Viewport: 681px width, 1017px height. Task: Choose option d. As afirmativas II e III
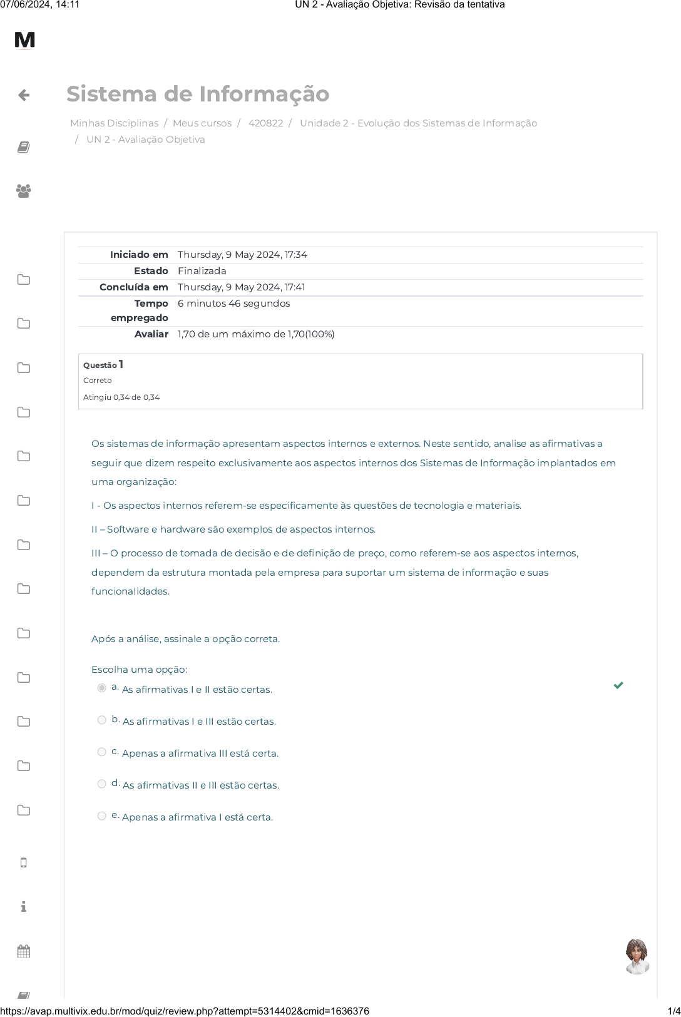102,784
